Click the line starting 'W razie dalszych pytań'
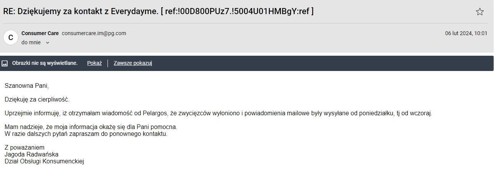 tap(86, 134)
